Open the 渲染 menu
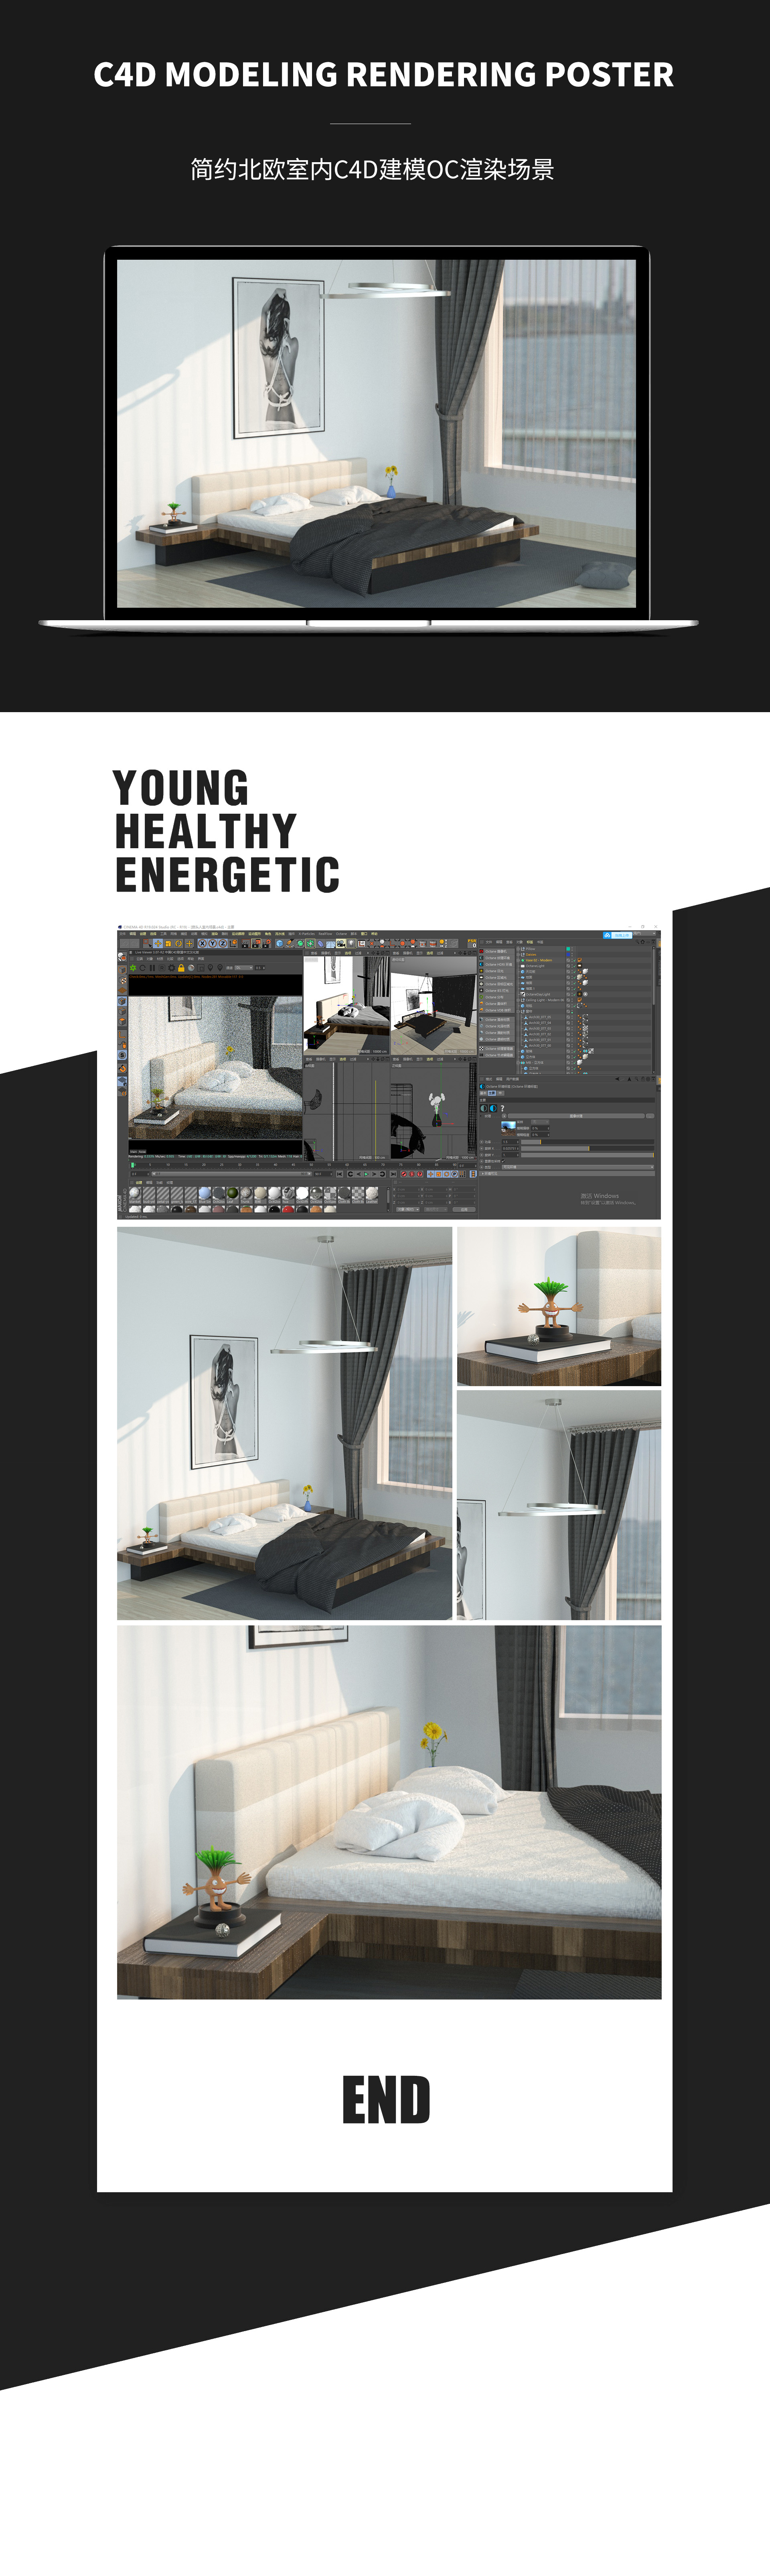The width and height of the screenshot is (770, 2576). (x=215, y=934)
